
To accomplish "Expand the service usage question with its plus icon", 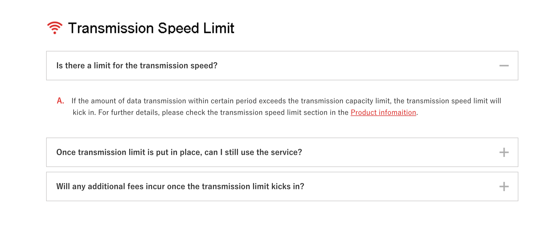I will click(x=504, y=152).
